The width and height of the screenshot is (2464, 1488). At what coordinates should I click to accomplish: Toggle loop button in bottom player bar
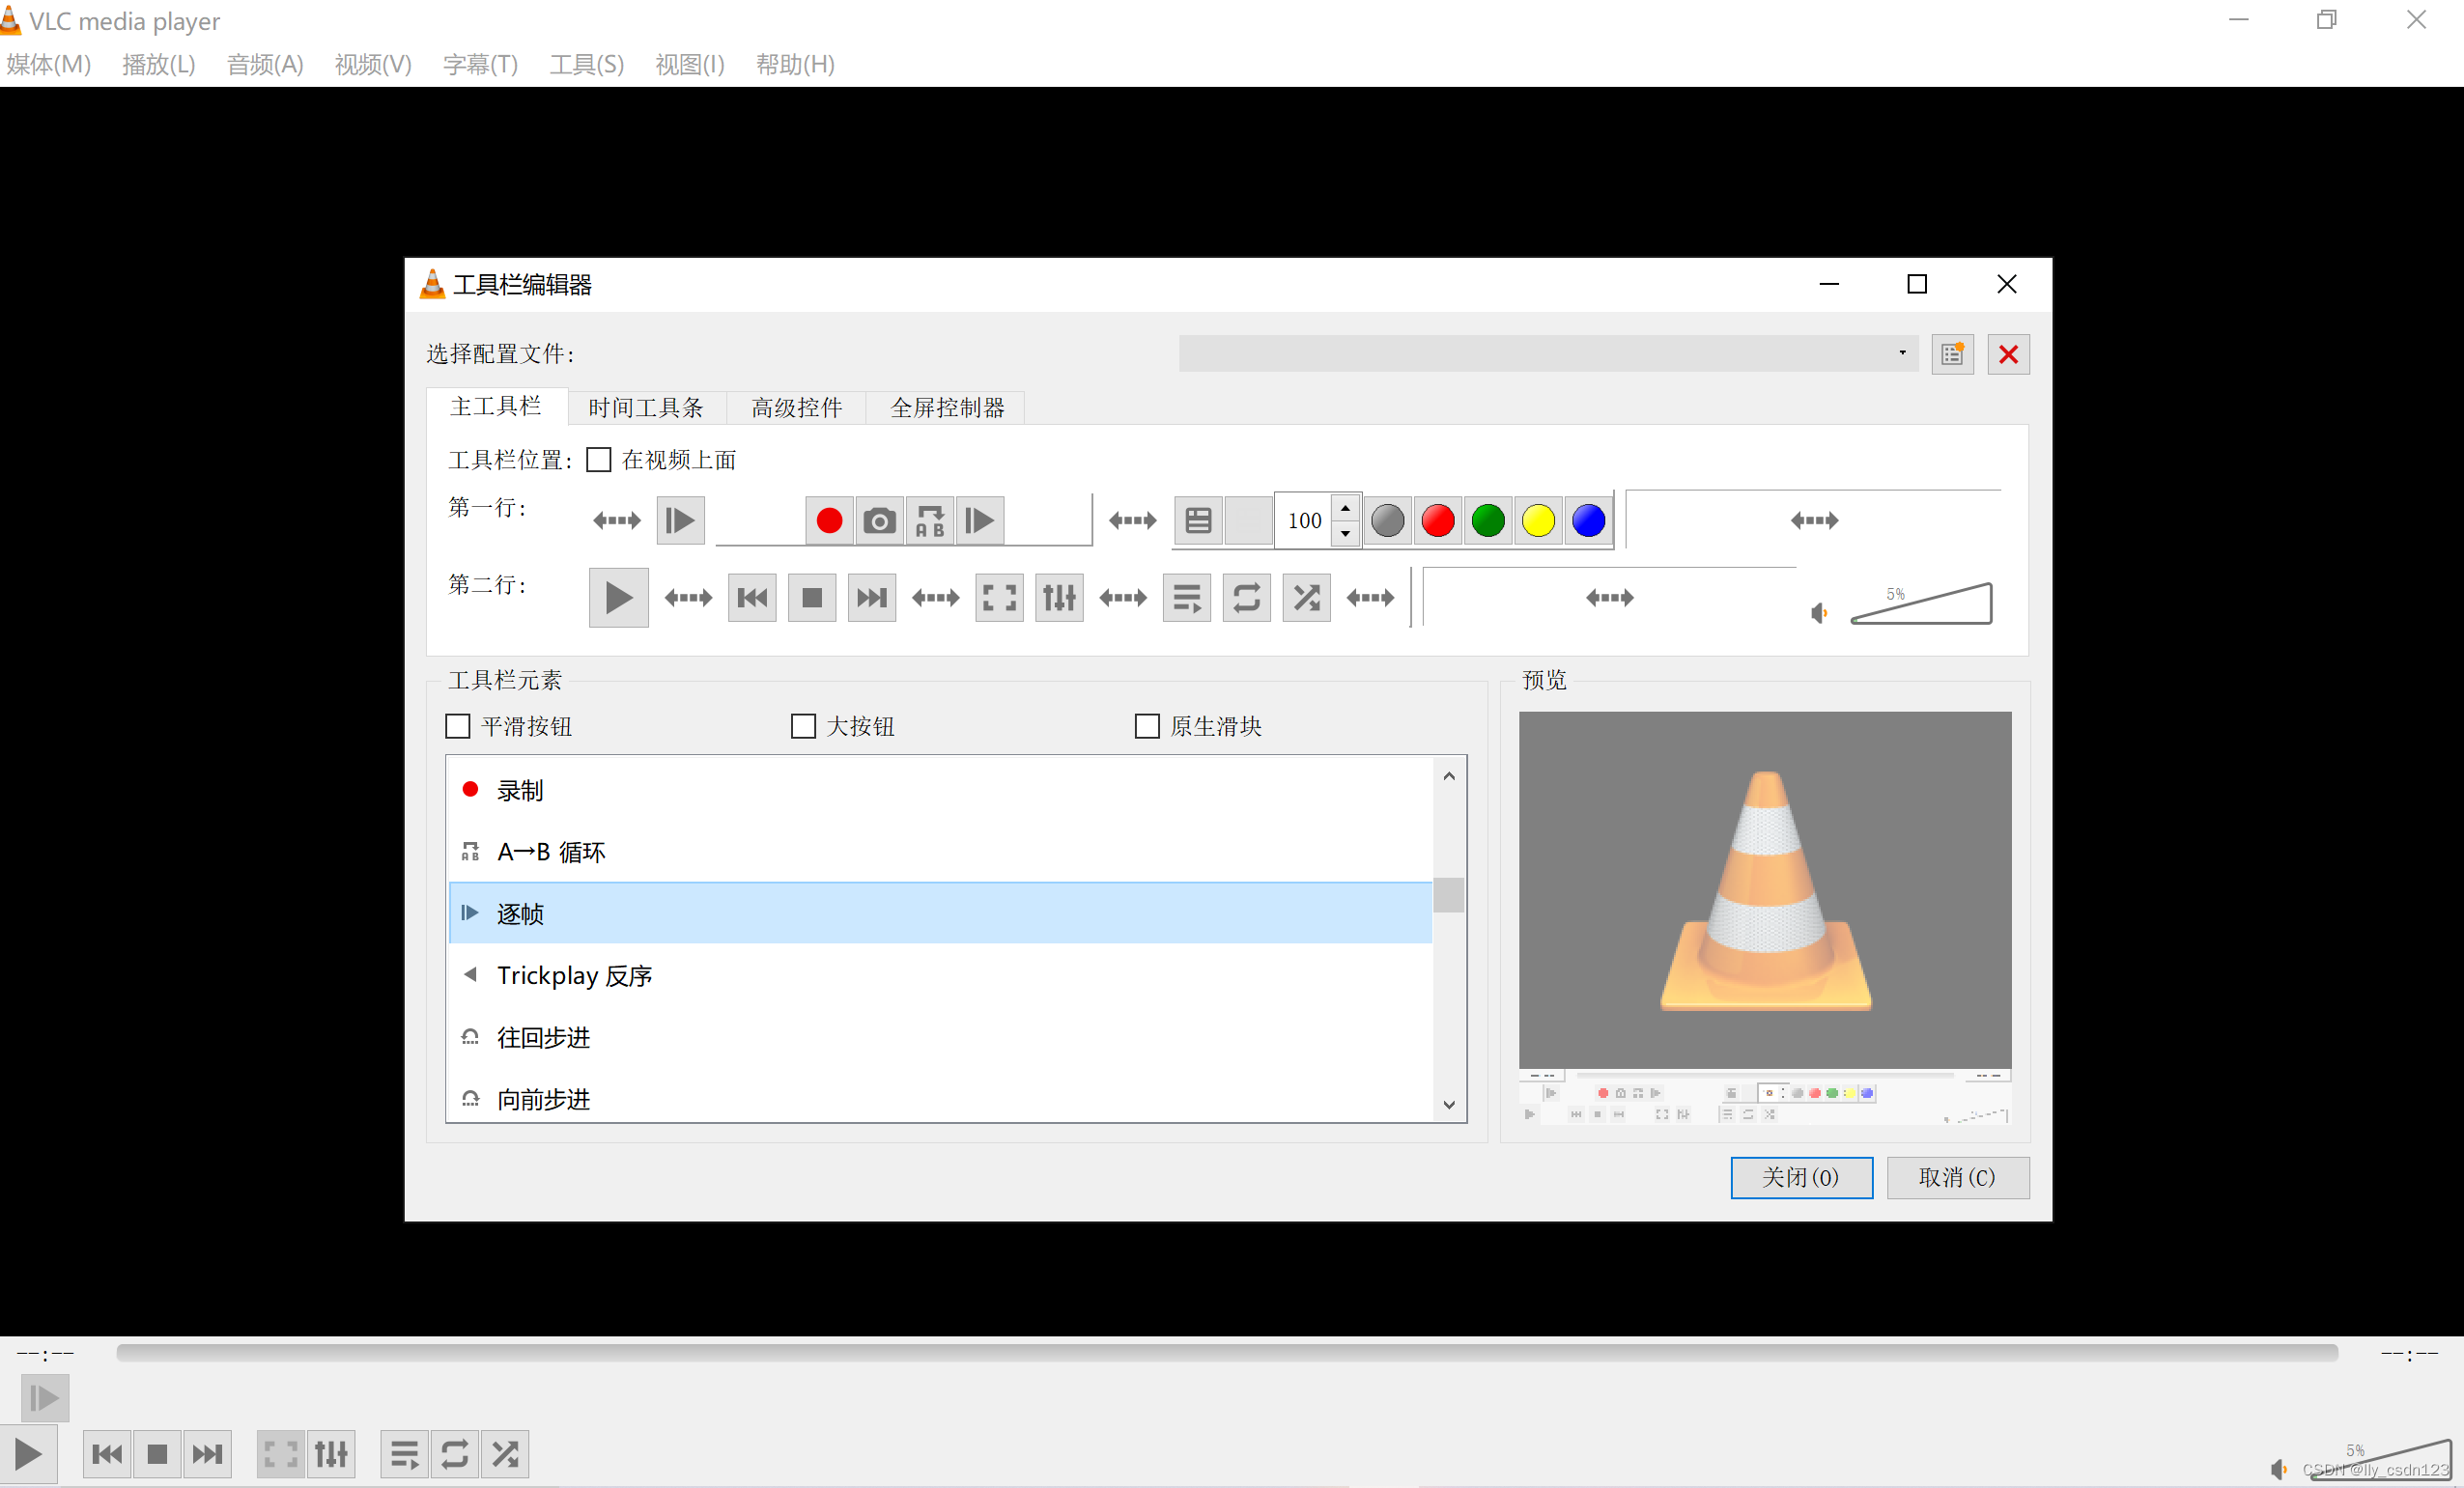point(455,1453)
